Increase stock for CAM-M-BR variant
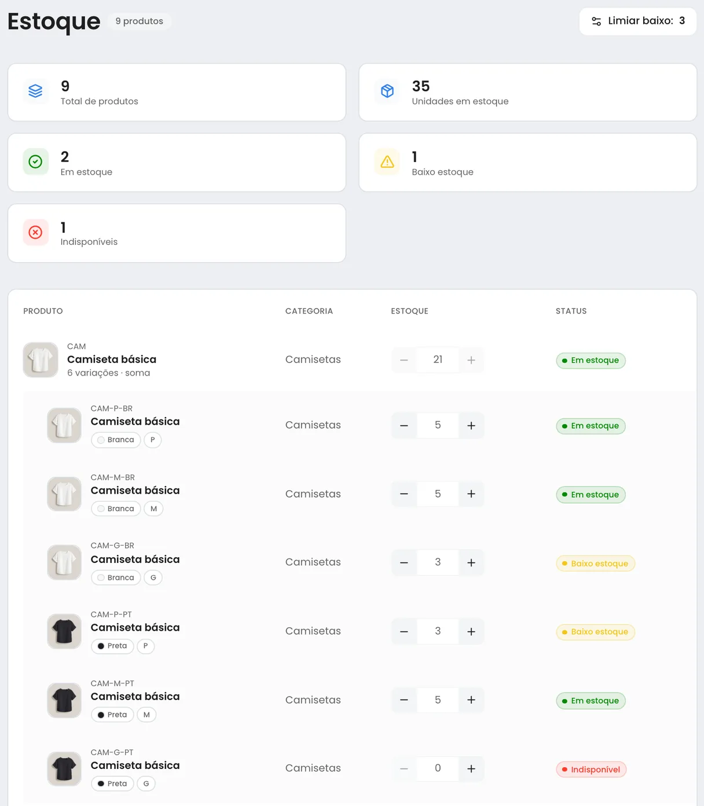The height and width of the screenshot is (806, 704). click(x=471, y=494)
